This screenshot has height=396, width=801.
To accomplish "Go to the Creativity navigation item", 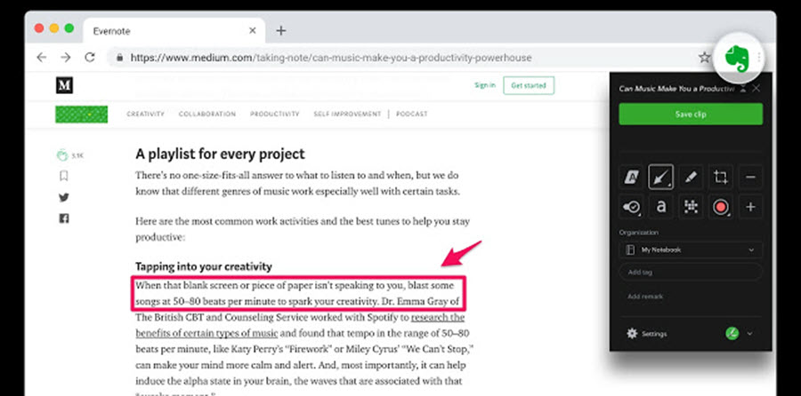I will tap(145, 115).
